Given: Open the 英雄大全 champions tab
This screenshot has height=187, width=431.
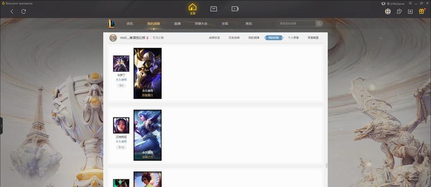Looking at the screenshot, I should pyautogui.click(x=201, y=24).
